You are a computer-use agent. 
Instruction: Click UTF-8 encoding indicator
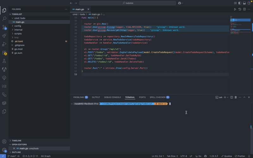[184, 156]
